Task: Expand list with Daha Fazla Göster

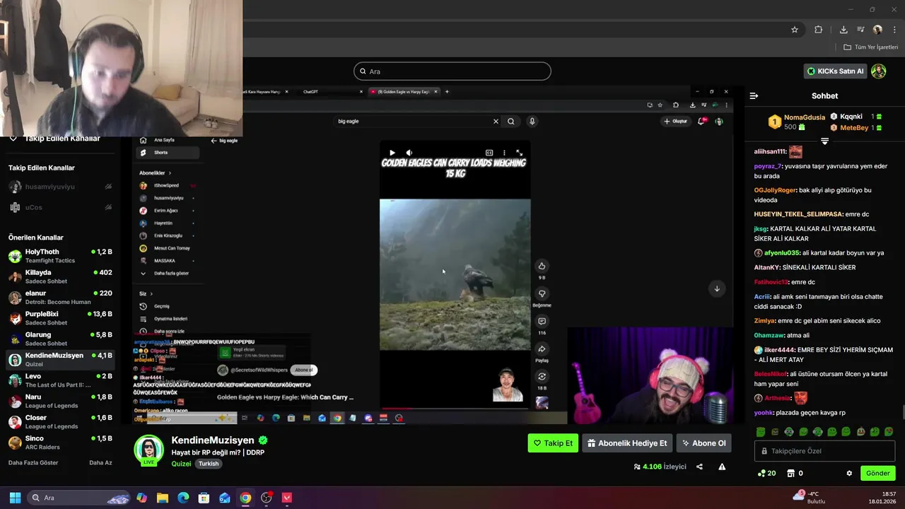Action: [x=33, y=462]
